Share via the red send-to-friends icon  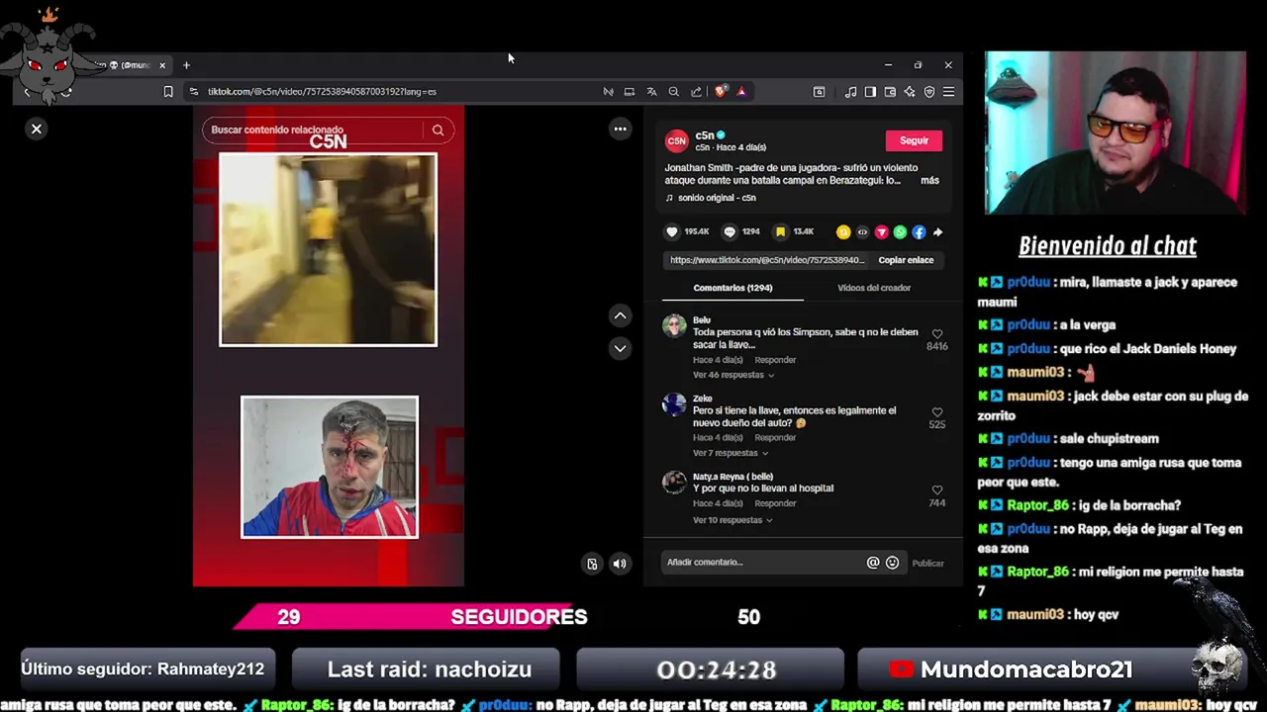click(x=881, y=231)
